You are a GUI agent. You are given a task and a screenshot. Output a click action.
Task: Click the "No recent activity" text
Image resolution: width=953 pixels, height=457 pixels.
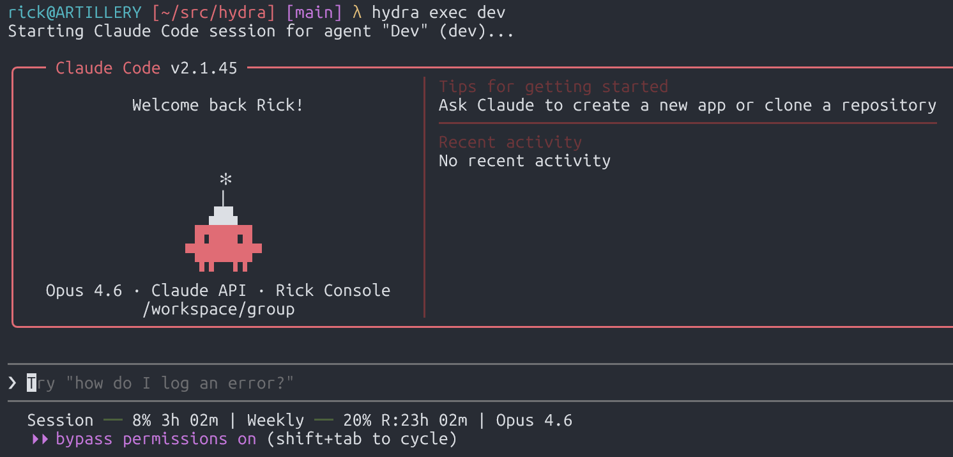(x=524, y=160)
